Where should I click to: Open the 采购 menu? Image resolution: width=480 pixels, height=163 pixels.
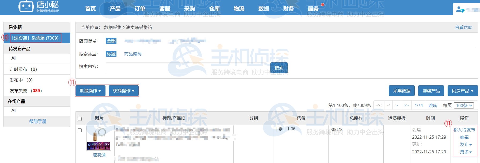[x=190, y=9]
